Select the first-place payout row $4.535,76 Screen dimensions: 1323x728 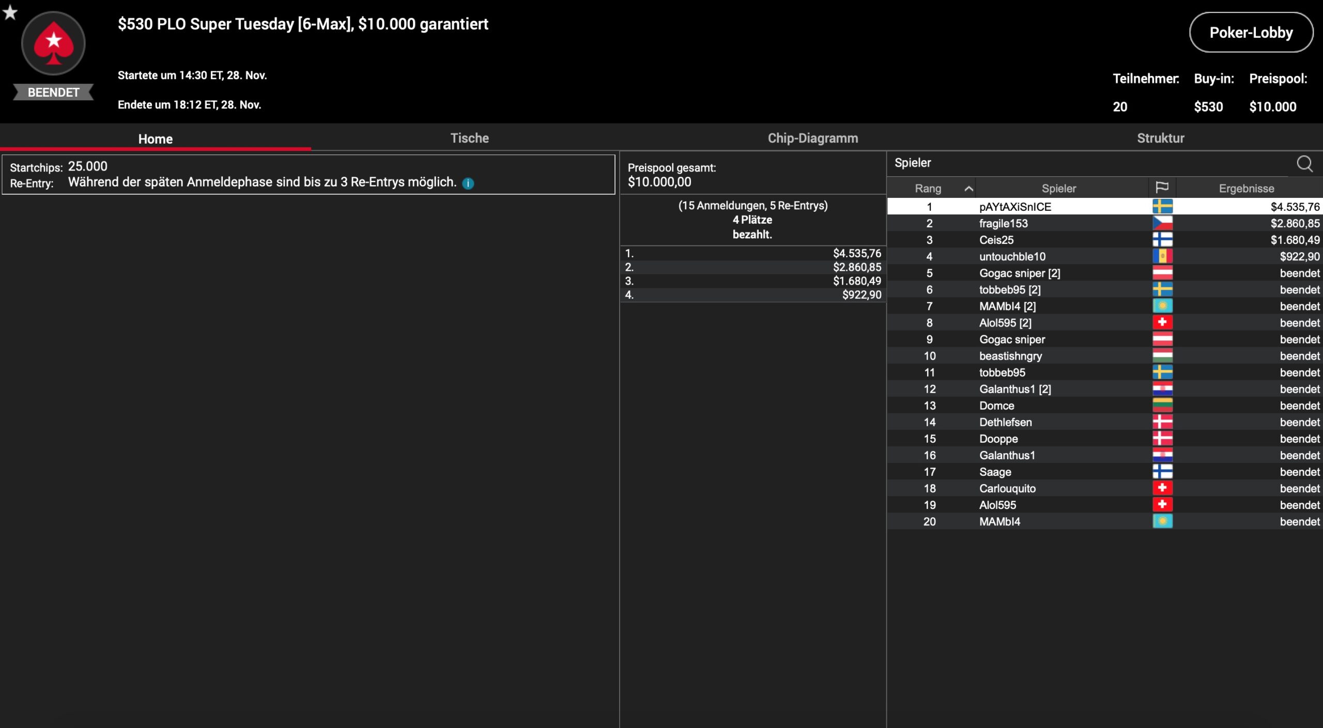(752, 253)
